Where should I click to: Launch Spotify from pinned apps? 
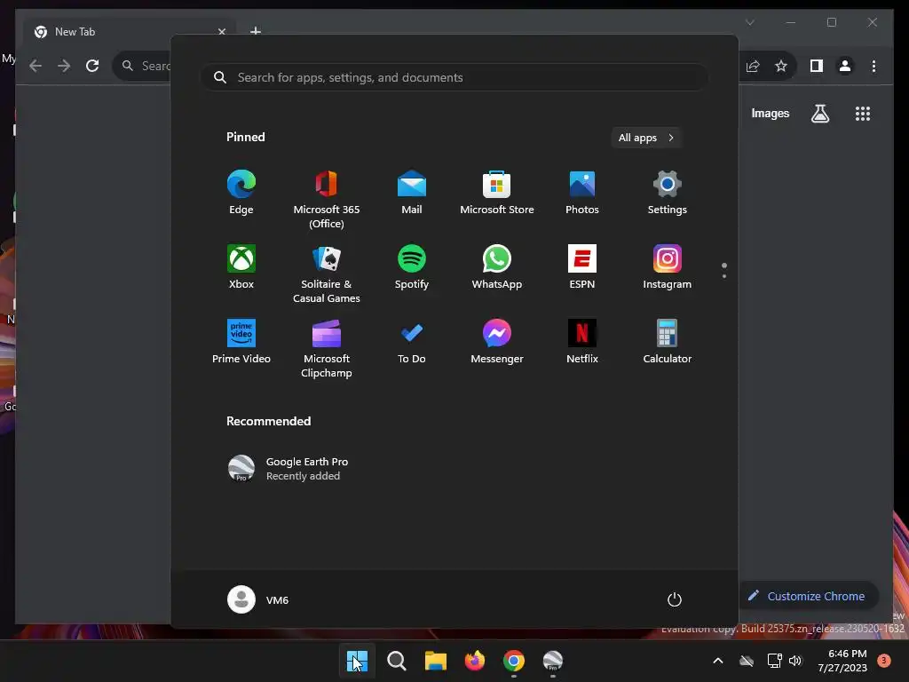pyautogui.click(x=412, y=267)
